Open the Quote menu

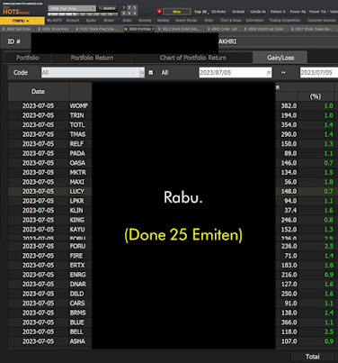[x=91, y=21]
